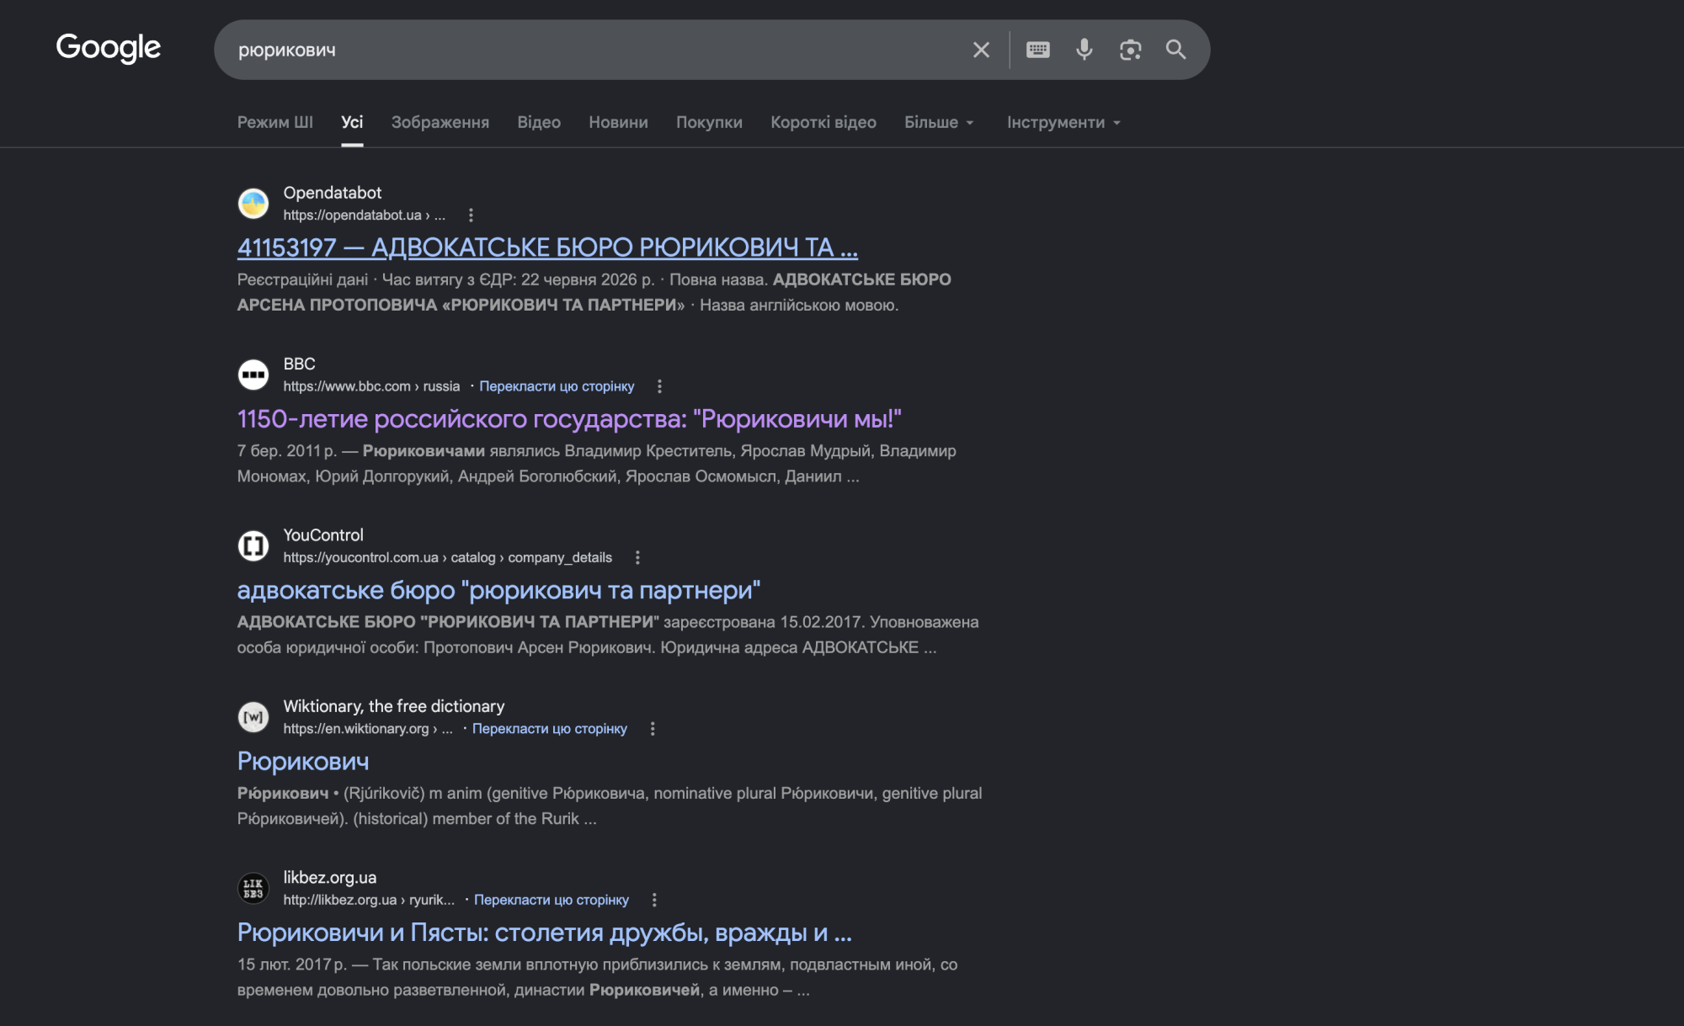Image resolution: width=1684 pixels, height=1026 pixels.
Task: Expand the Інструменти dropdown
Action: pos(1063,122)
